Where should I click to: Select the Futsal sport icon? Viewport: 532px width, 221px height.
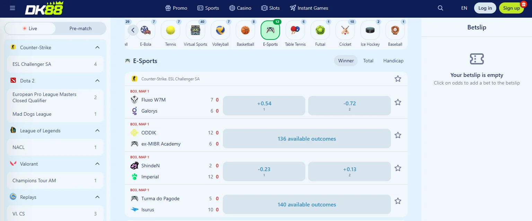tap(320, 30)
